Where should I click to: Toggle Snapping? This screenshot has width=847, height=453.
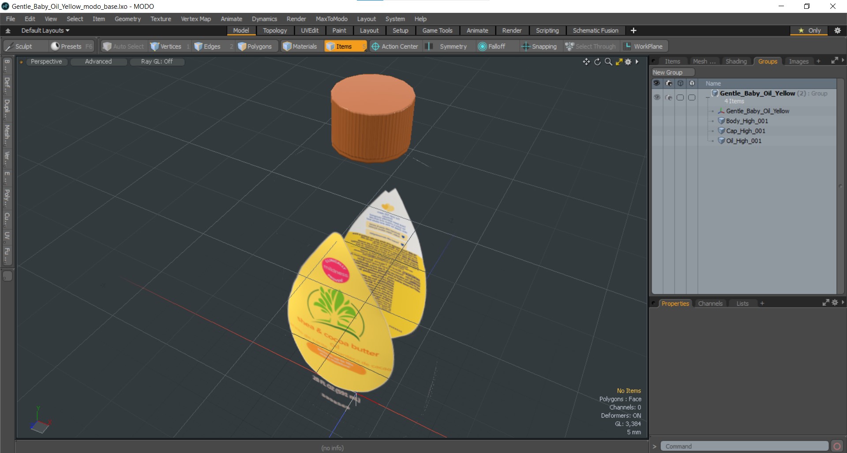point(540,46)
